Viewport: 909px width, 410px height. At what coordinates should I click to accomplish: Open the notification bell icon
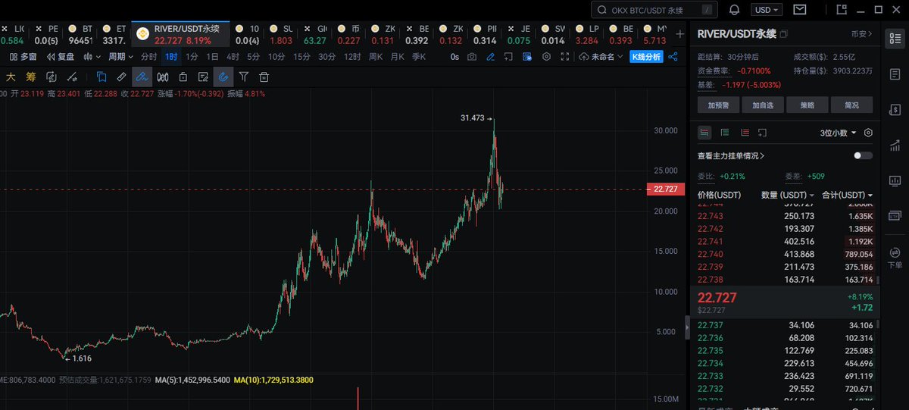coord(734,10)
